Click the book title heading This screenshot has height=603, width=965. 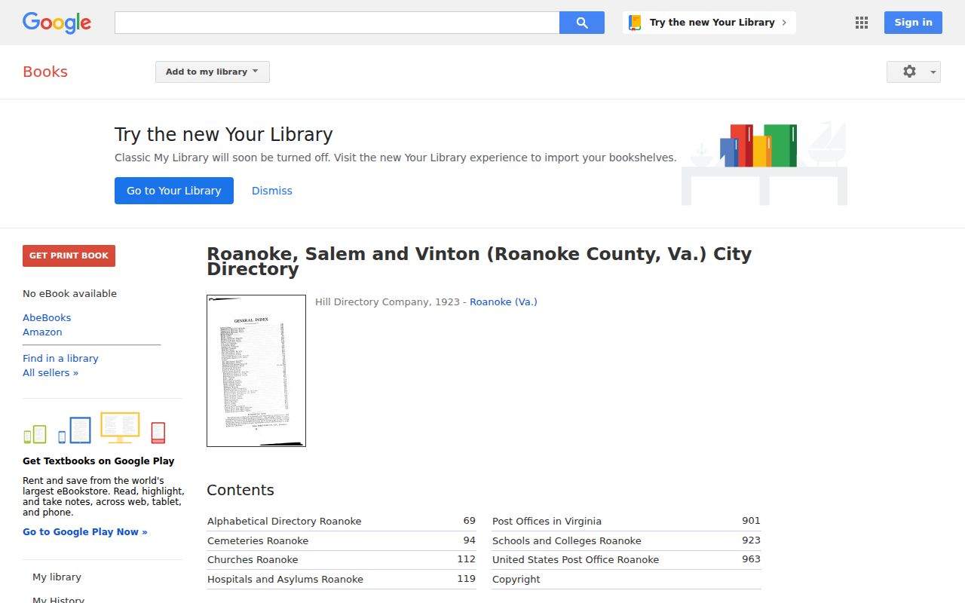point(479,262)
